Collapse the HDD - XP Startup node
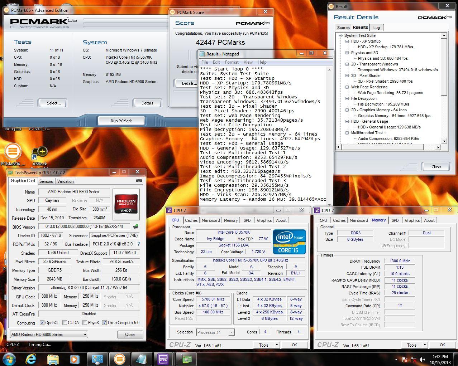 click(347, 41)
